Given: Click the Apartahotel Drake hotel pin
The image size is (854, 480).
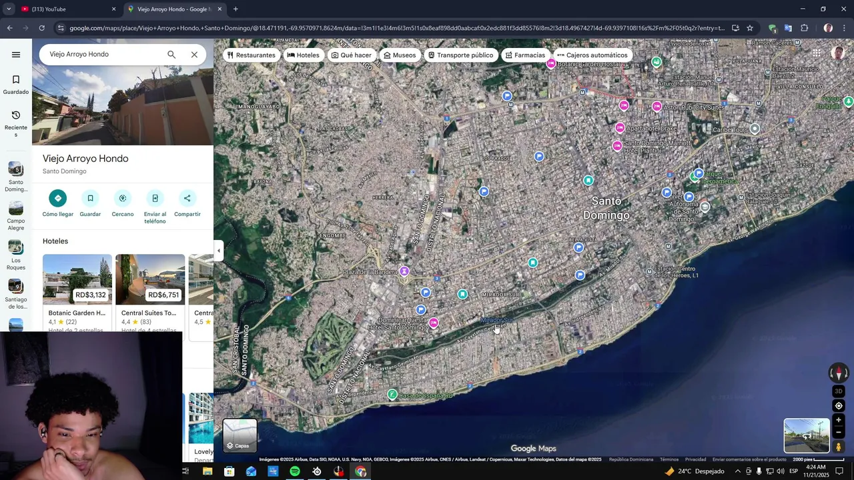Looking at the screenshot, I should click(x=620, y=127).
